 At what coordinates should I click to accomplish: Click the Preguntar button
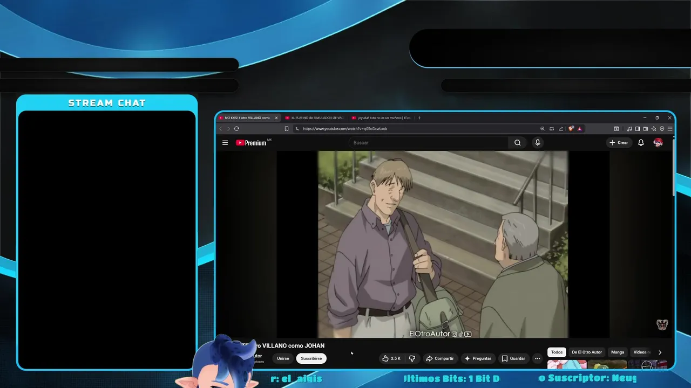click(478, 358)
